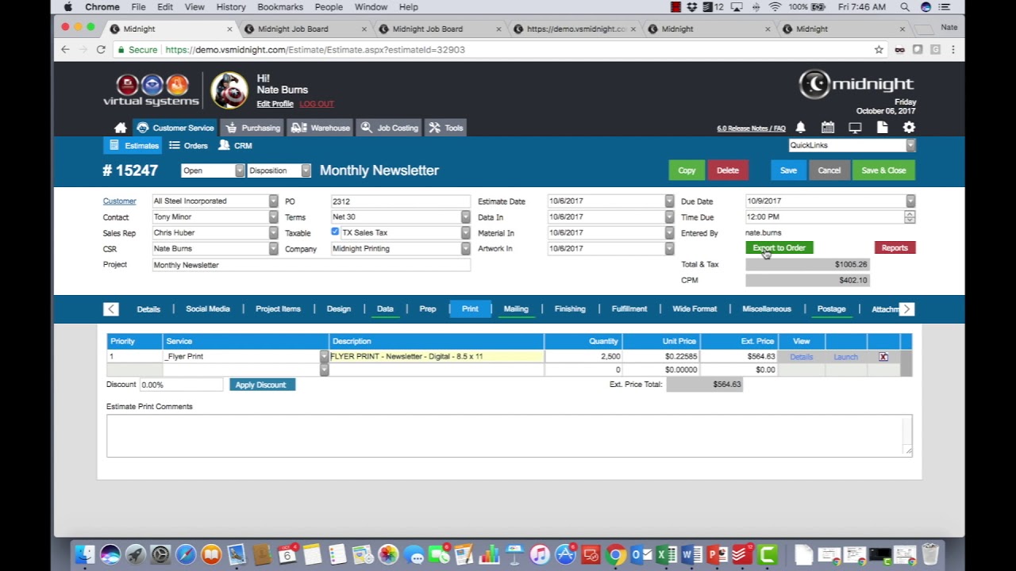1016x571 pixels.
Task: Click the document page icon in header
Action: (882, 128)
